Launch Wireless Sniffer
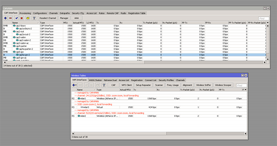Image resolution: width=277 pixels, height=146 pixels. 203,85
